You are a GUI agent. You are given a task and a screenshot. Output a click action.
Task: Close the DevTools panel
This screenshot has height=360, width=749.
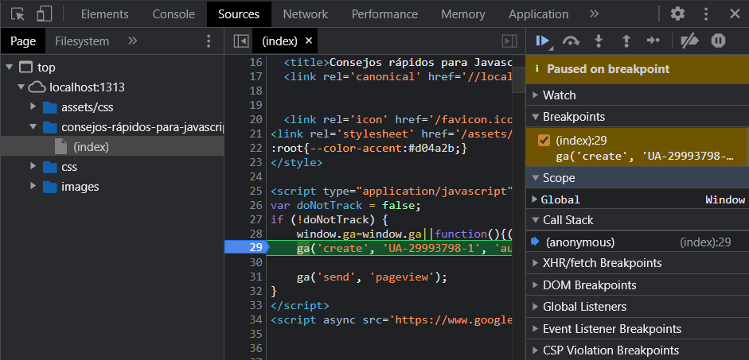(735, 14)
